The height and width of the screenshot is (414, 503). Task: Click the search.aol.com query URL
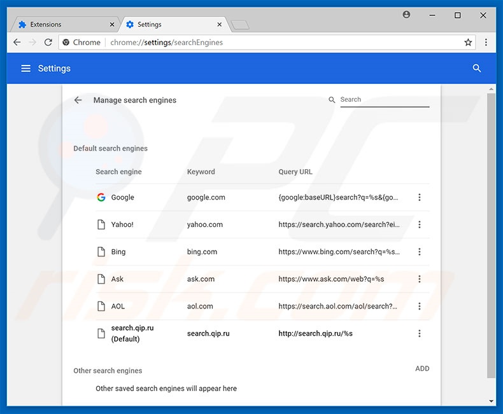pos(338,307)
